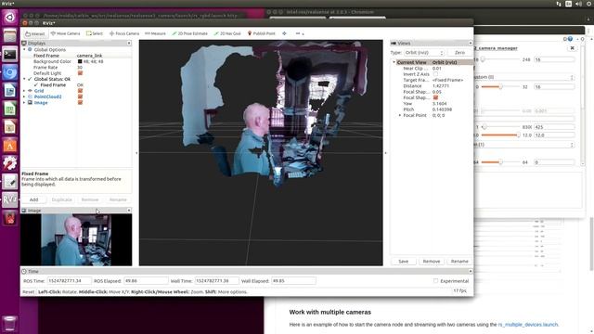
Task: Close the Image panel with its header button
Action: pyautogui.click(x=129, y=211)
